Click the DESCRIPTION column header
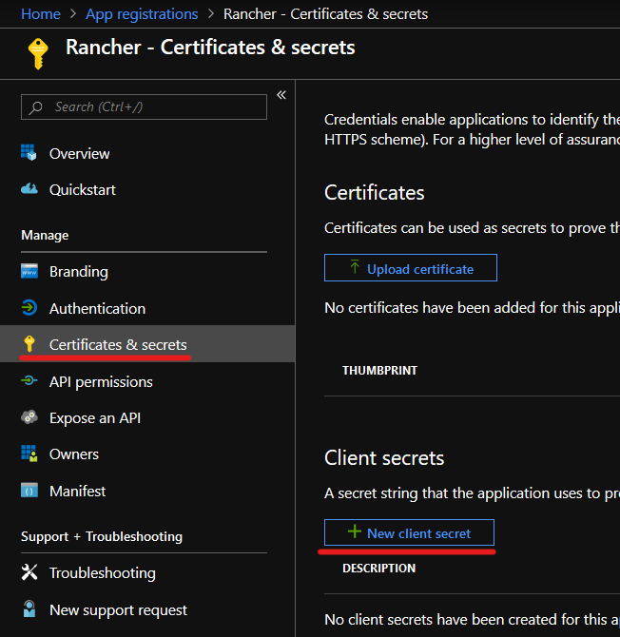Screen dimensions: 620x637 click(378, 568)
